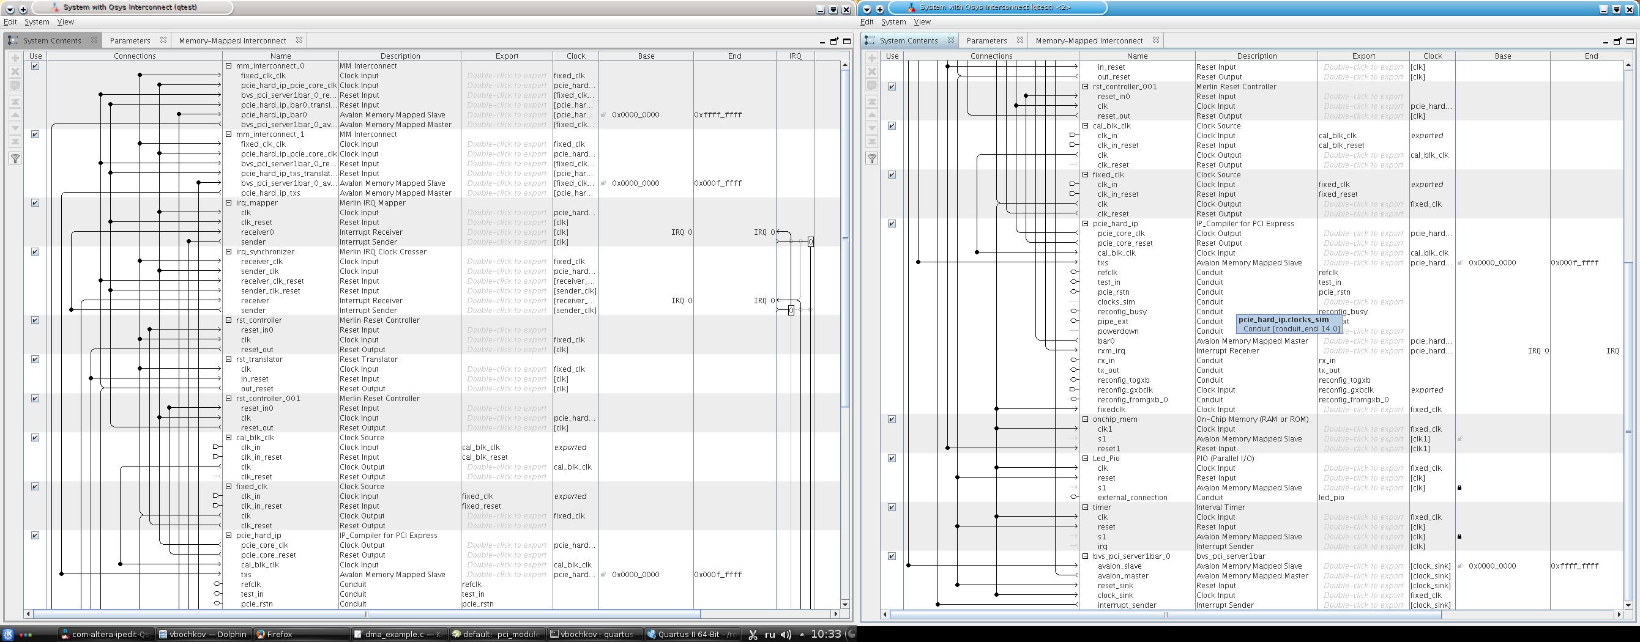Close the Memory-Mapped Interconnect tab, right window

pos(1155,40)
